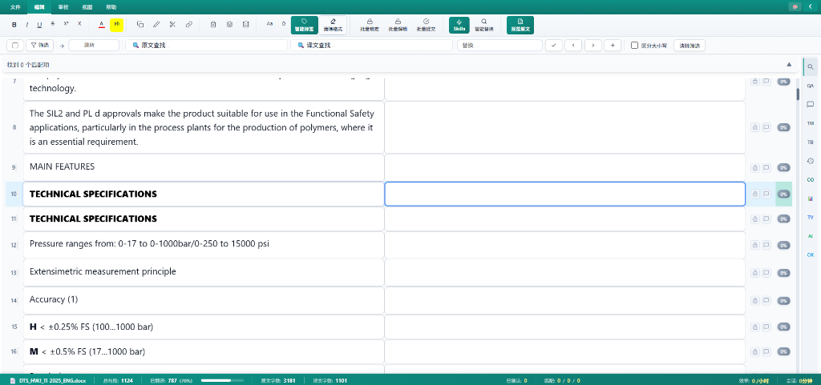Click the Ω special character icon
Screen dimensions: 821x385
283,24
